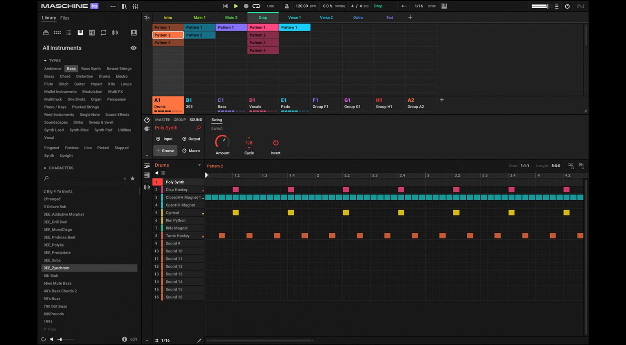Screen dimensions: 626x345
Task: Select the FX browser icon in the Library panel
Action: click(x=92, y=33)
